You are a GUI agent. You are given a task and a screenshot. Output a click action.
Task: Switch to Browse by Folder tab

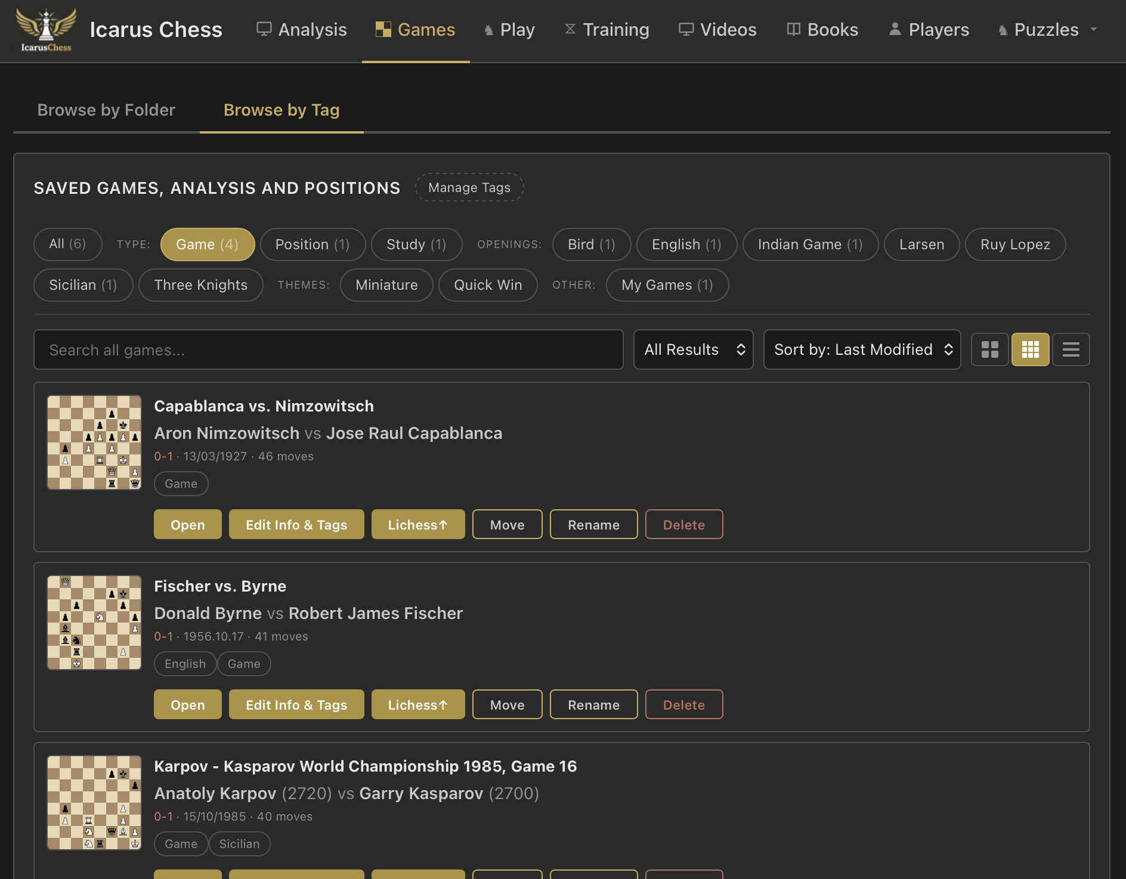coord(106,110)
